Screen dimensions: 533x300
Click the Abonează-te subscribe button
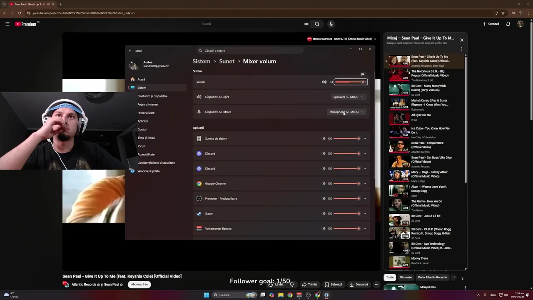tap(139, 285)
